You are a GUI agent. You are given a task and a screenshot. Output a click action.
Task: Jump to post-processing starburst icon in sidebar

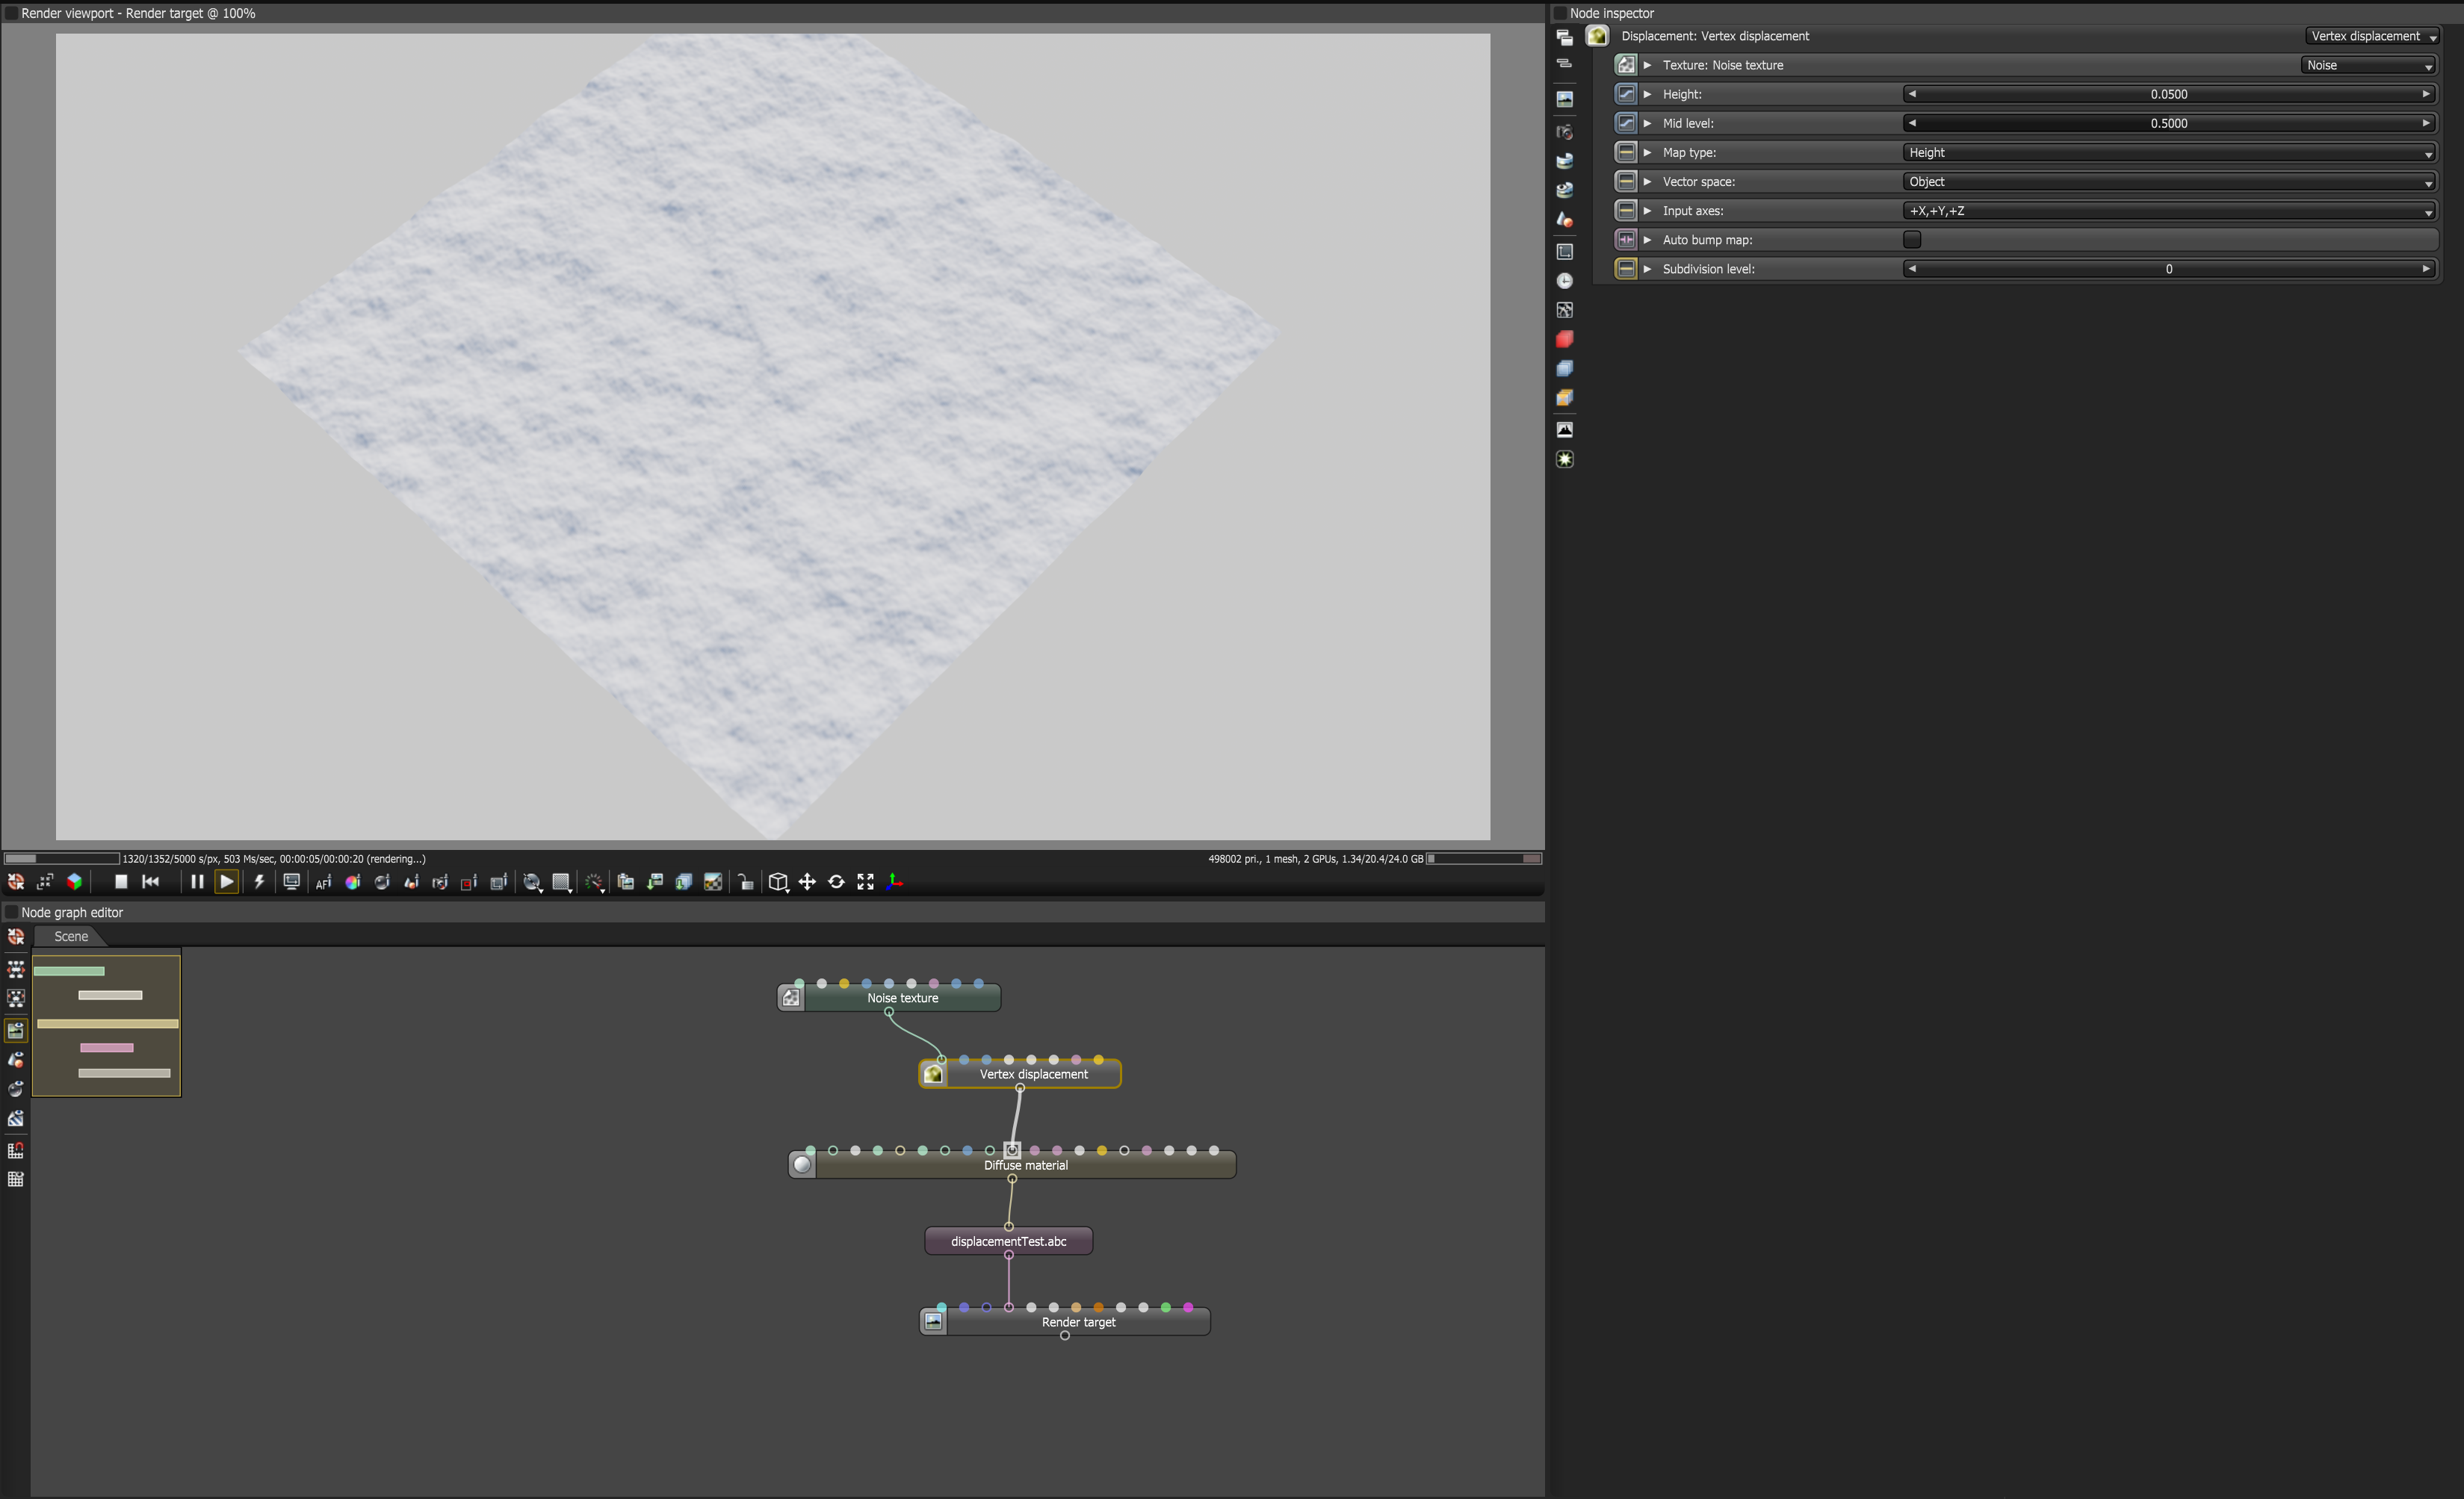point(1565,460)
